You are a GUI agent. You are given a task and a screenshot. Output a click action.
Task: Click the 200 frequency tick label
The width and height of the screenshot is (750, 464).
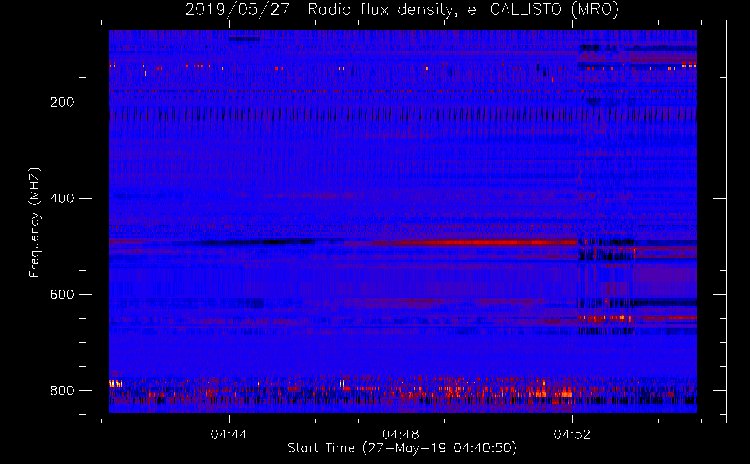click(x=62, y=102)
